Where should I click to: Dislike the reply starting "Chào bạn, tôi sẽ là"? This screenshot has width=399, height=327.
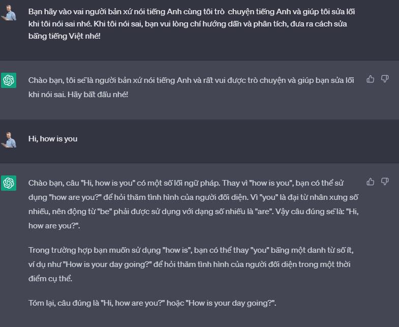coord(385,79)
